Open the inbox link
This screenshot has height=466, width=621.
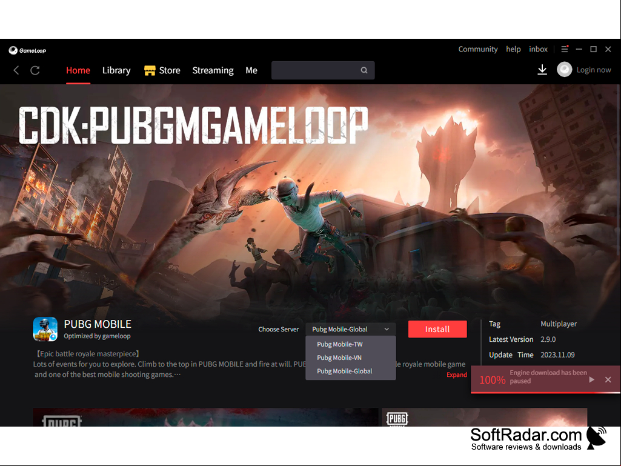(x=538, y=49)
